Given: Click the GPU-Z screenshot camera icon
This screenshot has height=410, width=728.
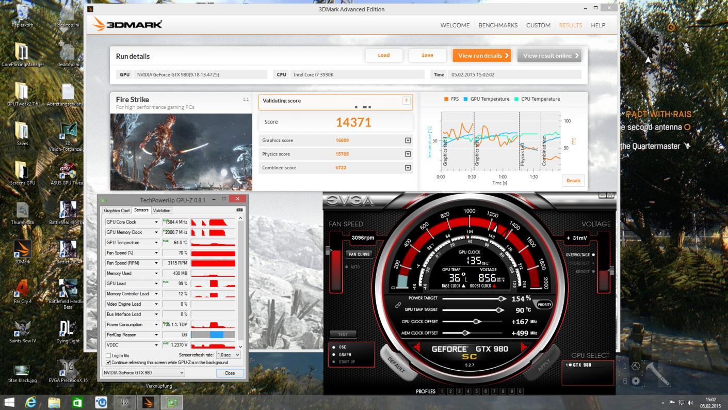Looking at the screenshot, I should point(239,210).
